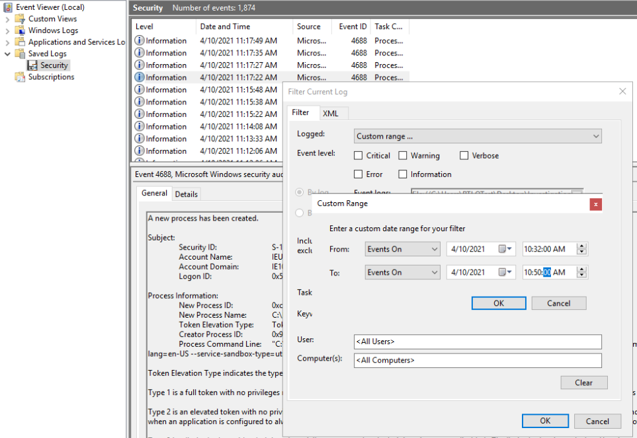Open the Details tab of event
The image size is (637, 438).
pyautogui.click(x=186, y=194)
